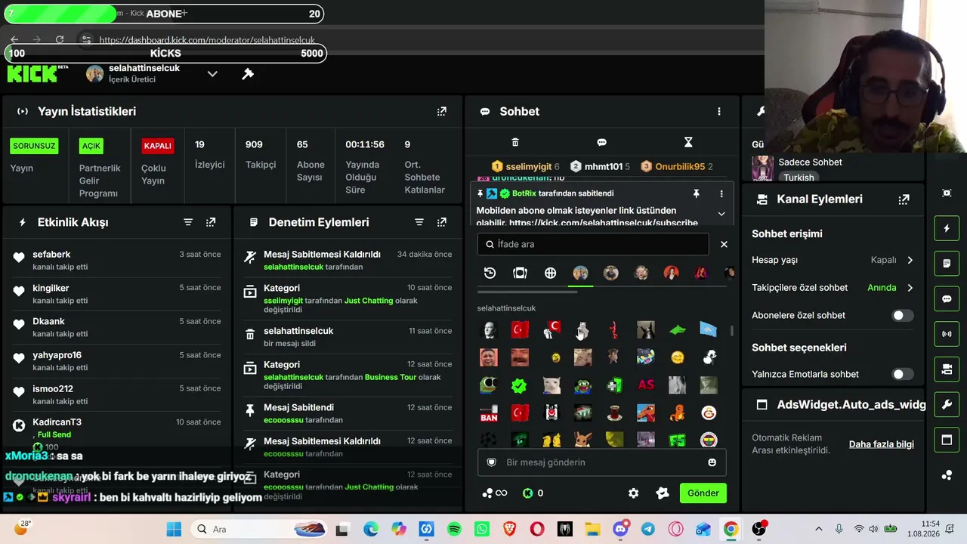
Task: Open the subscriber emotes tab icon
Action: tap(520, 273)
